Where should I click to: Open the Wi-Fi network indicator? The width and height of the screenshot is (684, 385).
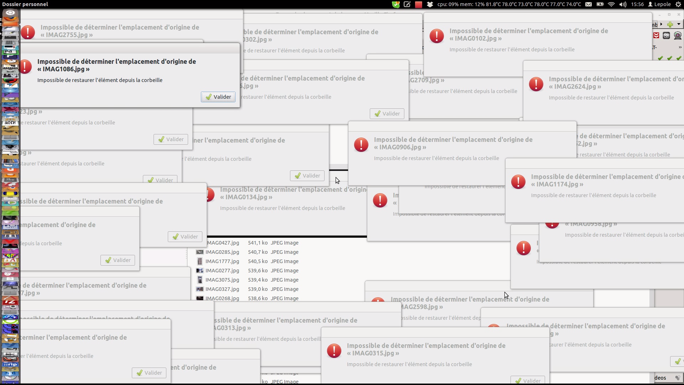pyautogui.click(x=611, y=4)
